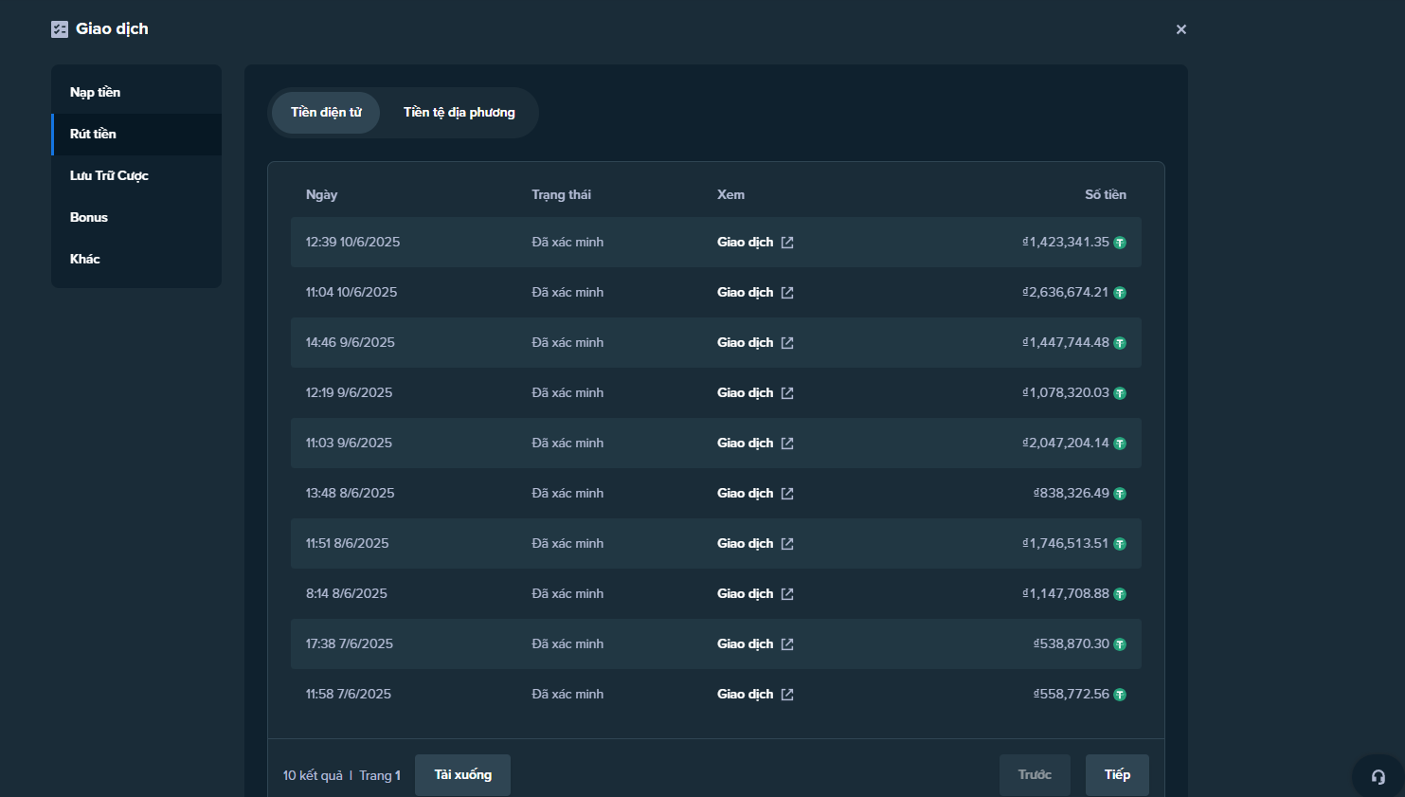
Task: Select Khác in the sidebar
Action: click(85, 259)
